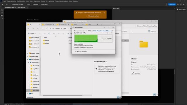This screenshot has height=105, width=187.
Task: Click Adobe in the breadcrumb path
Action: tap(58, 29)
